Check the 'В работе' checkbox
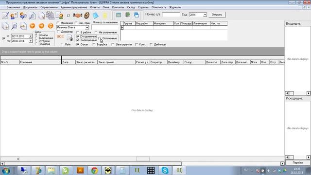 pyautogui.click(x=78, y=33)
